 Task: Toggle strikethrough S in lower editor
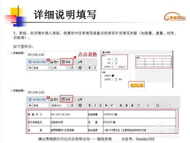pyautogui.click(x=106, y=105)
